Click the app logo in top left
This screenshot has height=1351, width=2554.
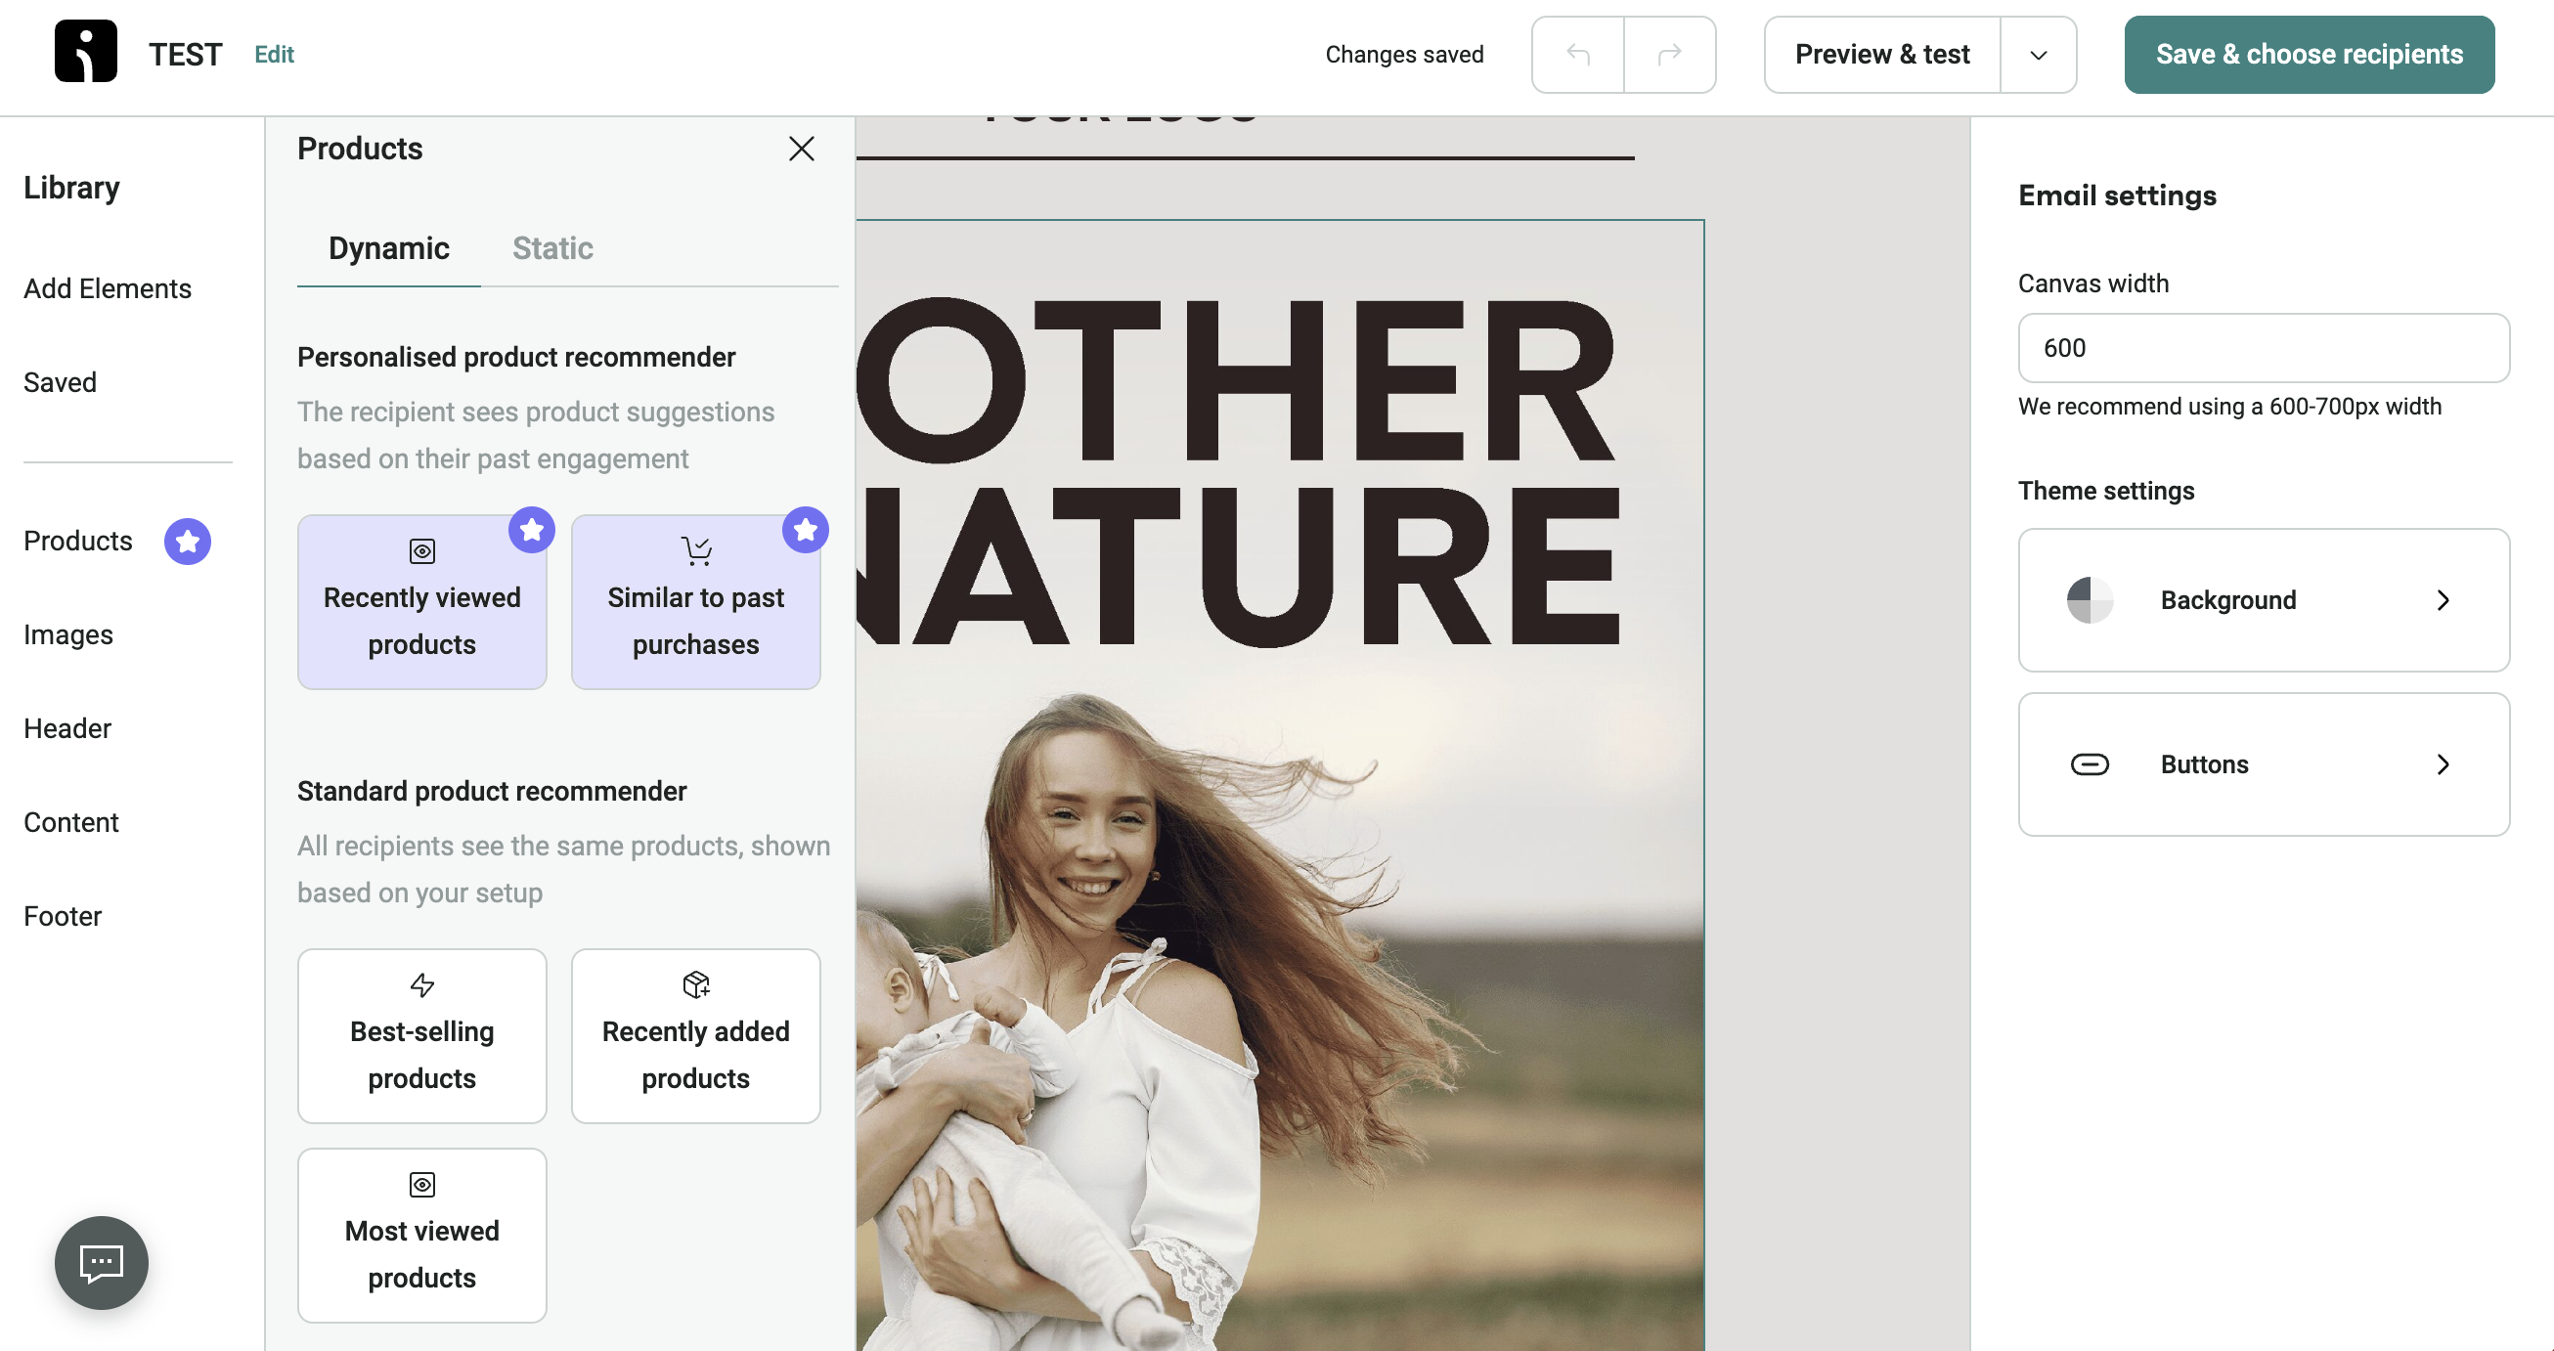[85, 52]
